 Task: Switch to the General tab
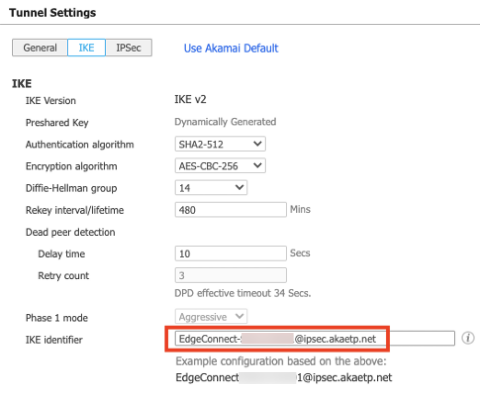[x=40, y=48]
